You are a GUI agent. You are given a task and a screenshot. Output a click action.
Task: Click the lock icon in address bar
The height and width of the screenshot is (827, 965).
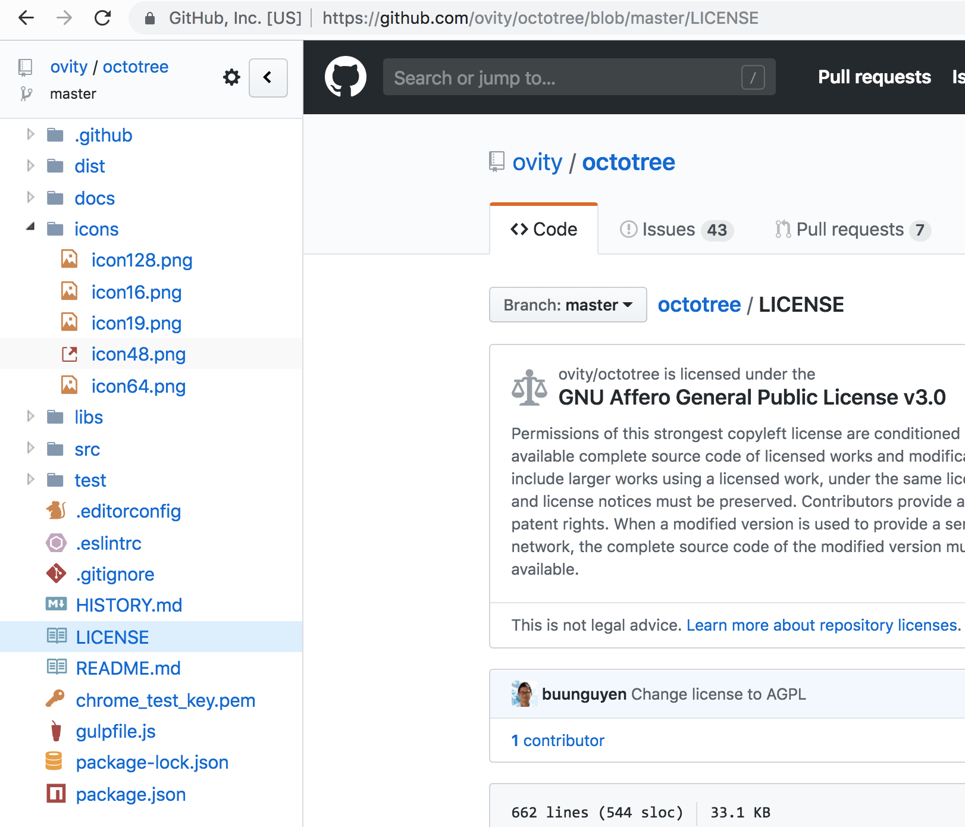(150, 18)
